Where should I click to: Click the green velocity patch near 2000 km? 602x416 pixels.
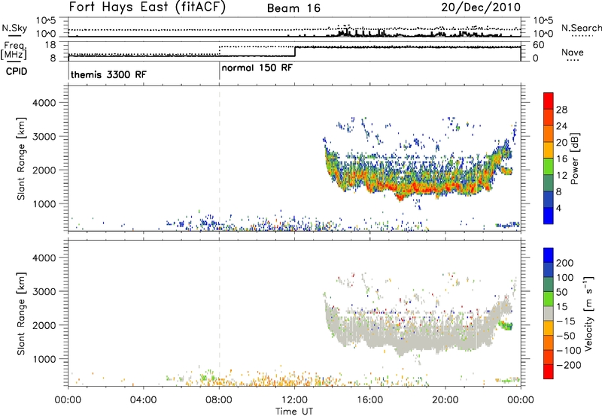point(506,326)
